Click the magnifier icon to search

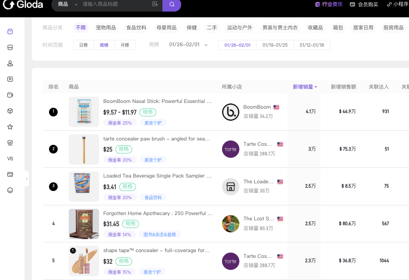click(172, 5)
